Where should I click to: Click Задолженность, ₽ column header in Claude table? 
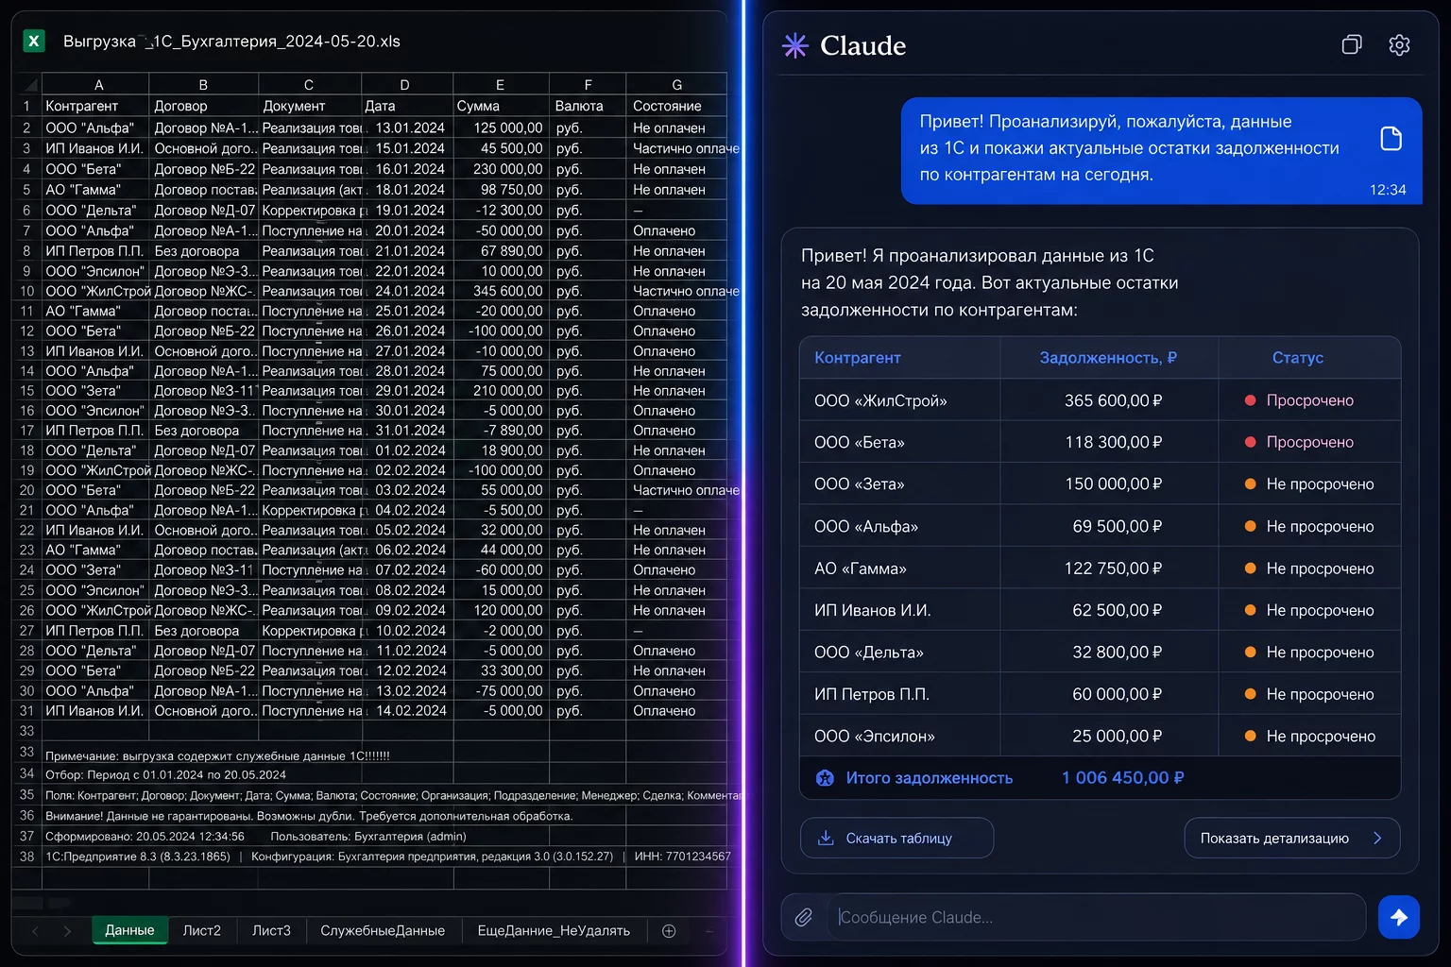coord(1108,358)
